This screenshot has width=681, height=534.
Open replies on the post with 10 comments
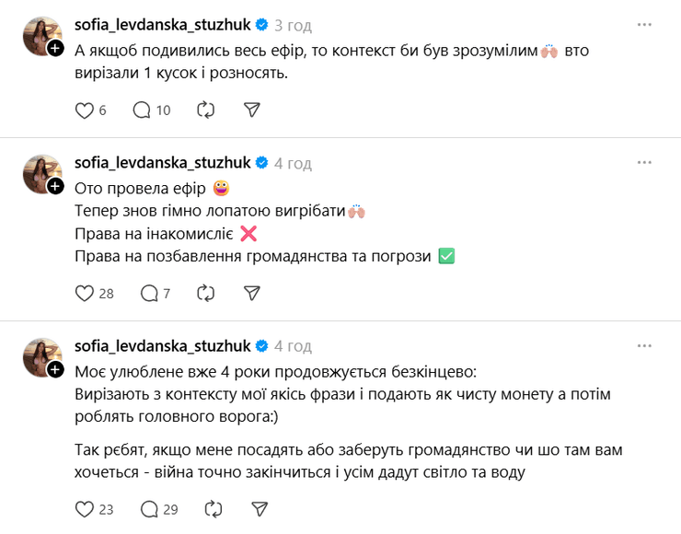142,110
